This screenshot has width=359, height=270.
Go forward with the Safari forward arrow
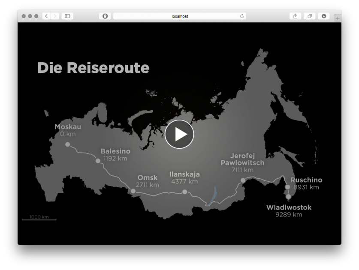[55, 16]
